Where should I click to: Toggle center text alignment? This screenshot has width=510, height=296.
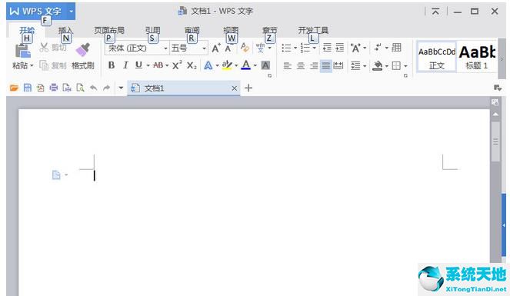301,66
